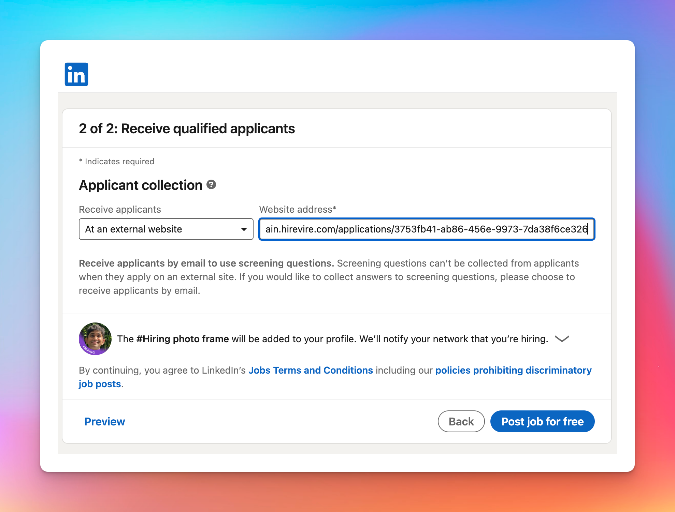Image resolution: width=675 pixels, height=512 pixels.
Task: Click the '2 of 2: Receive qualified applicants' heading
Action: 187,129
